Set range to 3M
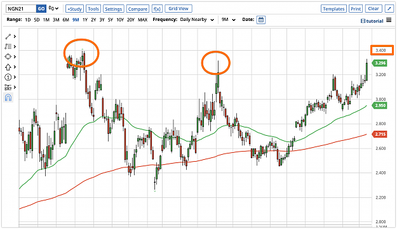The height and width of the screenshot is (229, 397). [x=56, y=20]
